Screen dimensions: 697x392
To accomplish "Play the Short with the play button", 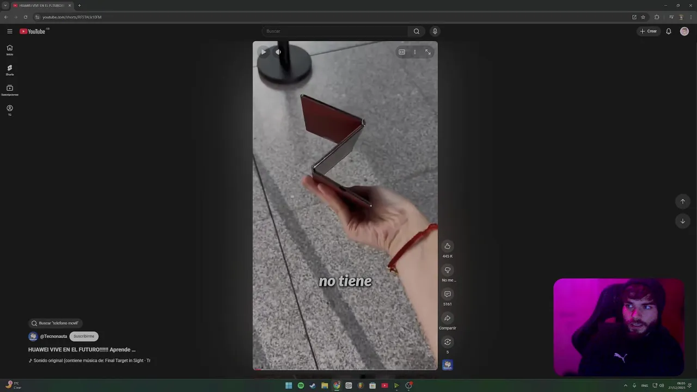I will (x=264, y=52).
